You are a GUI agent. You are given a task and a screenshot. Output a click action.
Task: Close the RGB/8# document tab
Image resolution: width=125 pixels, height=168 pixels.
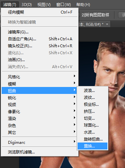[x=107, y=24]
